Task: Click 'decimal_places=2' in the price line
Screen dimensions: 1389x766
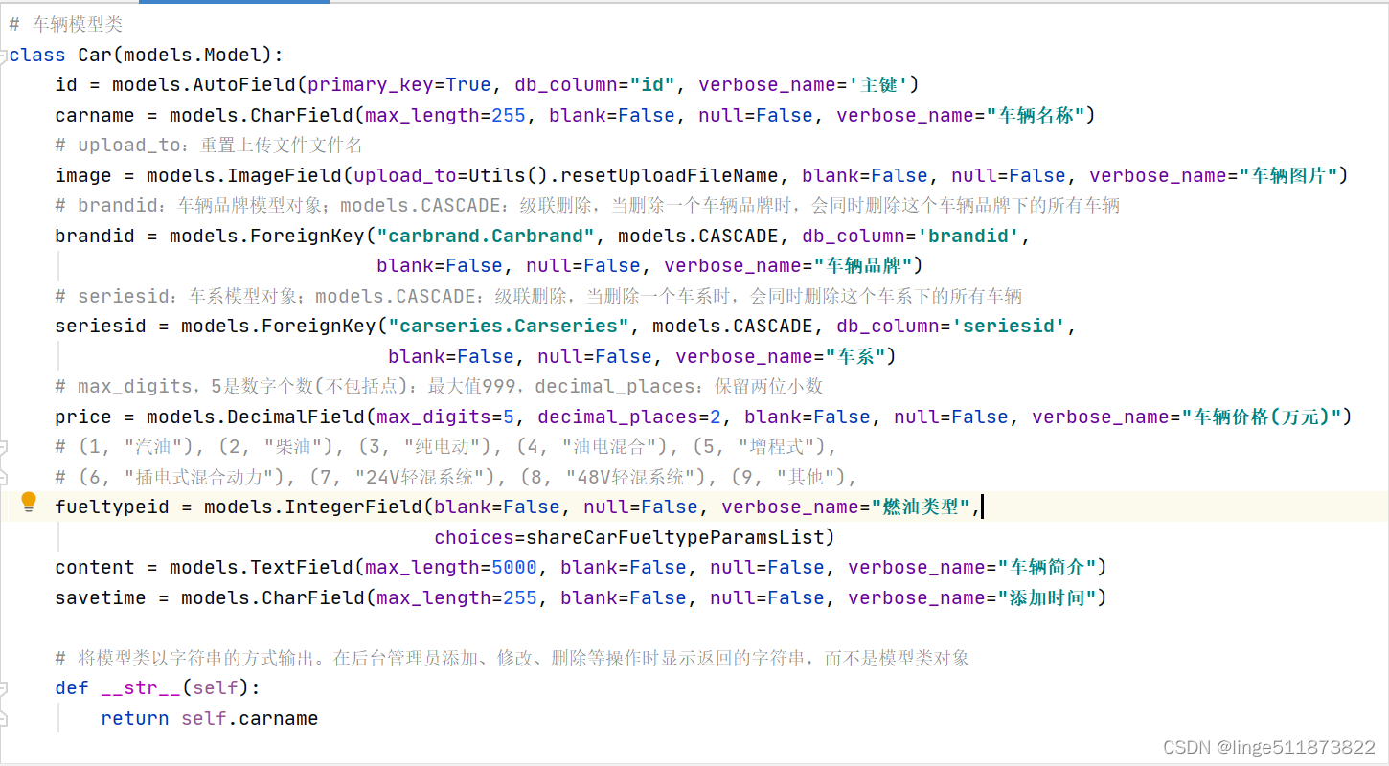Action: tap(629, 417)
